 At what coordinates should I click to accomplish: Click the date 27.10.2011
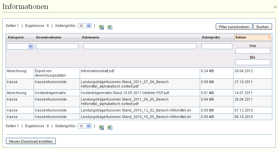[243, 82]
